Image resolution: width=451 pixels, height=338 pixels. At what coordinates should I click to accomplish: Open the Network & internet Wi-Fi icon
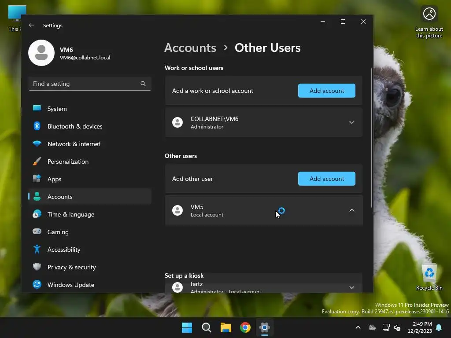tap(37, 143)
